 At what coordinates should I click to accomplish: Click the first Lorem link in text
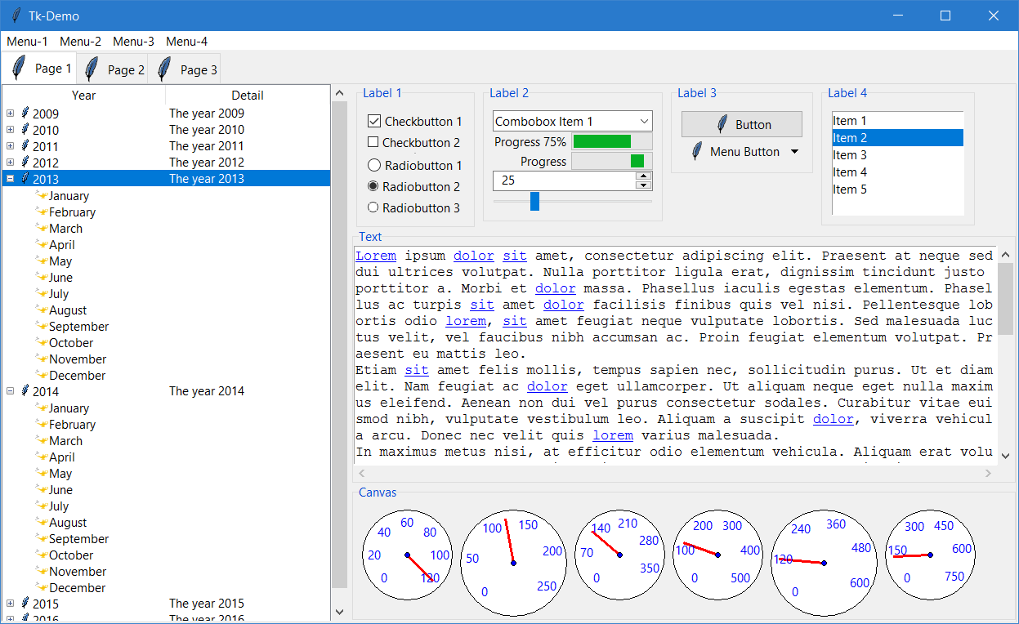pyautogui.click(x=376, y=256)
